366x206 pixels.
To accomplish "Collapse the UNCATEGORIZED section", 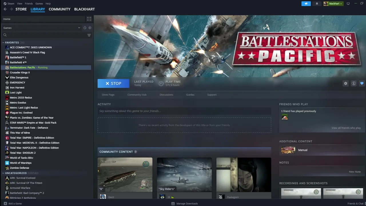I will coord(16,173).
